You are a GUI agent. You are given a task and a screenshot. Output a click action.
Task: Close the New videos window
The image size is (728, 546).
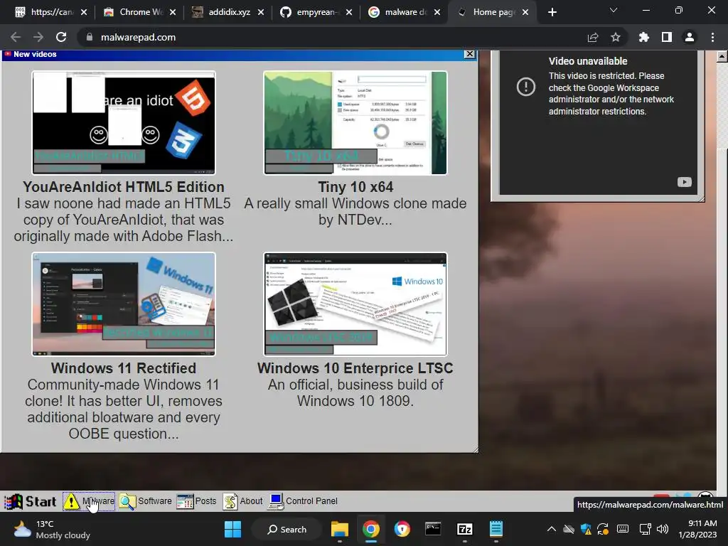(x=470, y=54)
